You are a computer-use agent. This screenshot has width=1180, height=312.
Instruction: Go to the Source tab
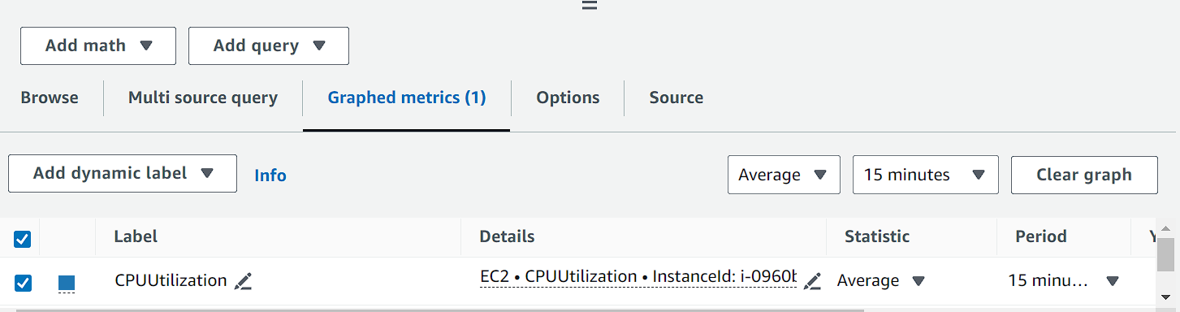click(676, 97)
